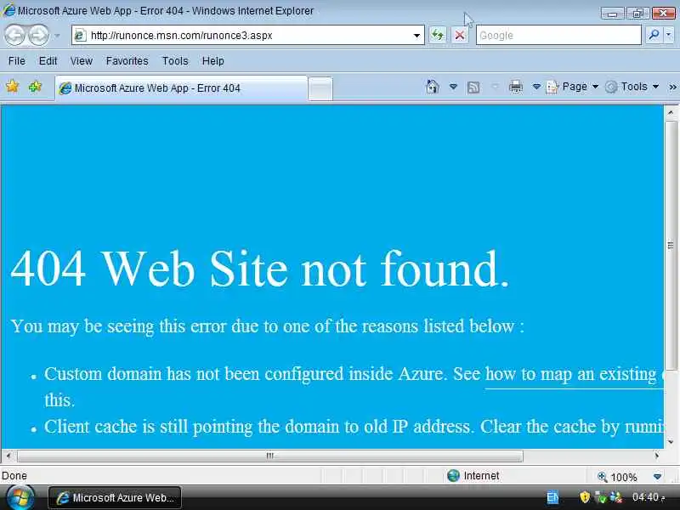
Task: Click the Print icon
Action: [516, 88]
